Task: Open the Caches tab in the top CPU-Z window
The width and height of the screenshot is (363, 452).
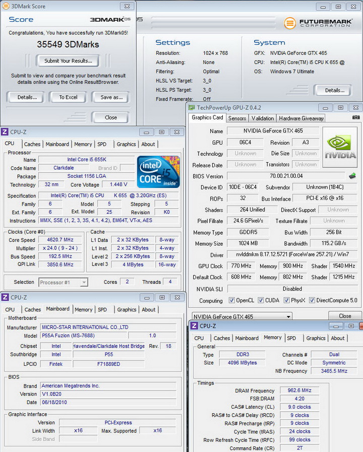Action: click(32, 144)
